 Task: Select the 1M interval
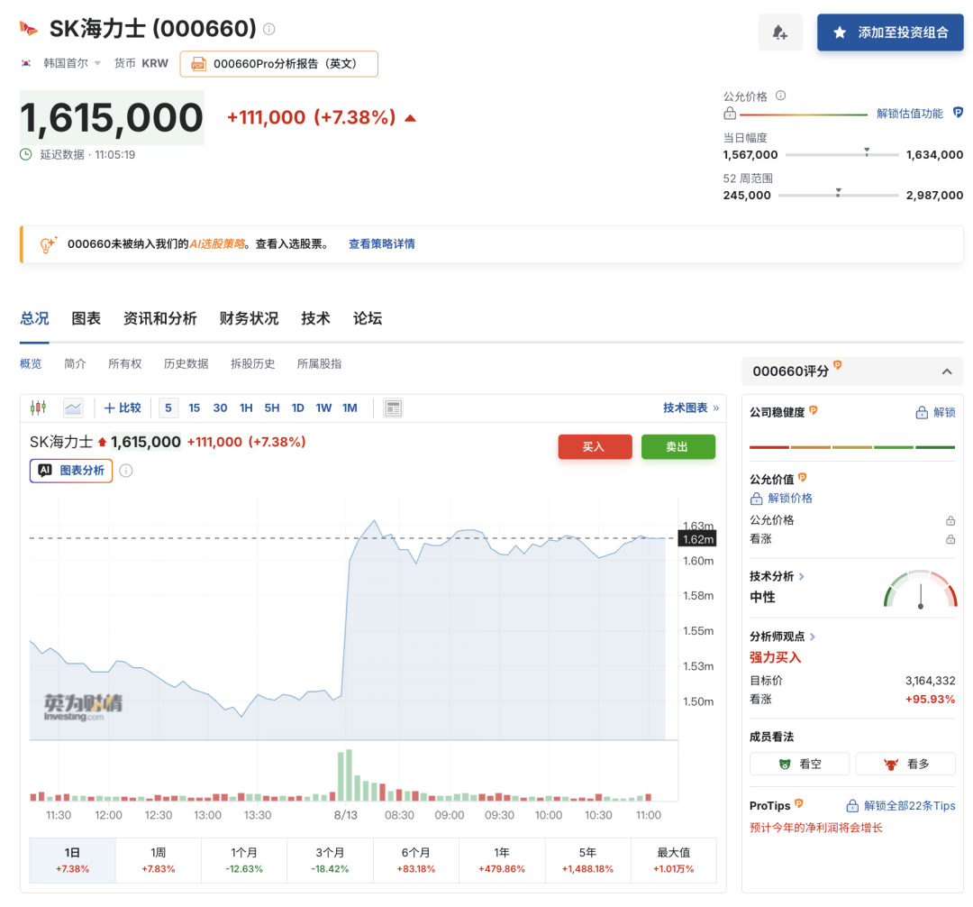click(350, 408)
